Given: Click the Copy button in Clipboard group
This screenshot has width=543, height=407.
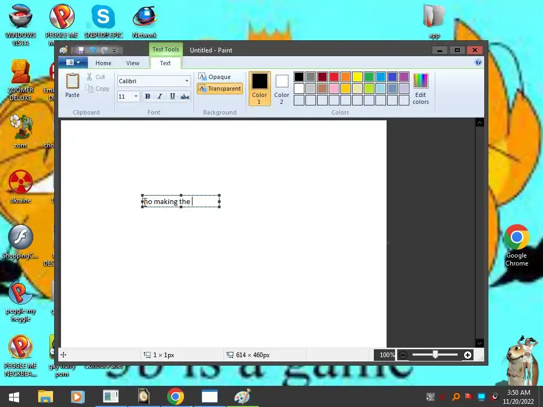Looking at the screenshot, I should tap(98, 89).
